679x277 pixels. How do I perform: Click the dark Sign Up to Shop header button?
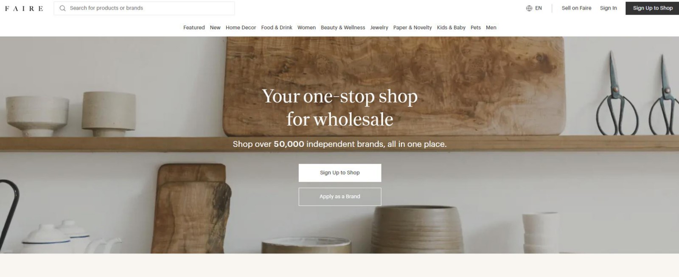(x=652, y=8)
